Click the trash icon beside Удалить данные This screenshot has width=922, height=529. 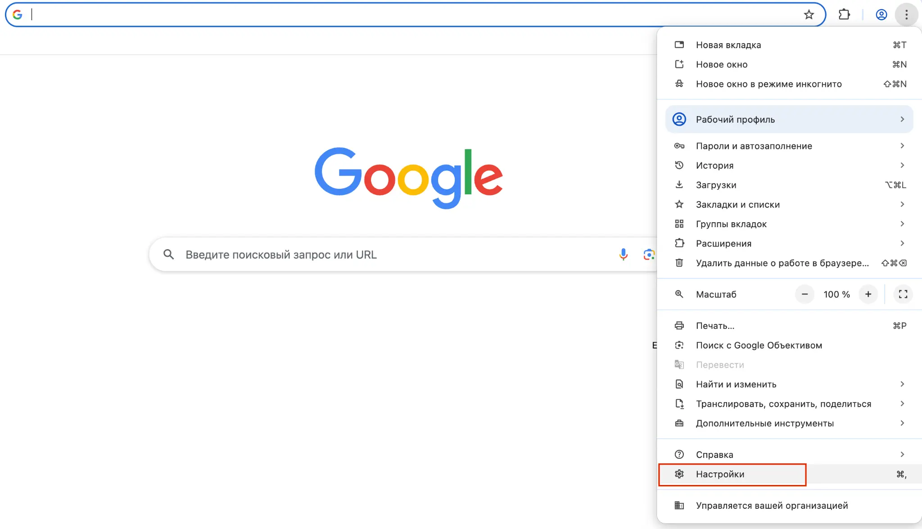tap(679, 263)
